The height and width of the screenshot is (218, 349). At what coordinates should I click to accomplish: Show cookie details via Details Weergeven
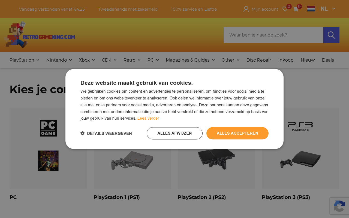106,133
